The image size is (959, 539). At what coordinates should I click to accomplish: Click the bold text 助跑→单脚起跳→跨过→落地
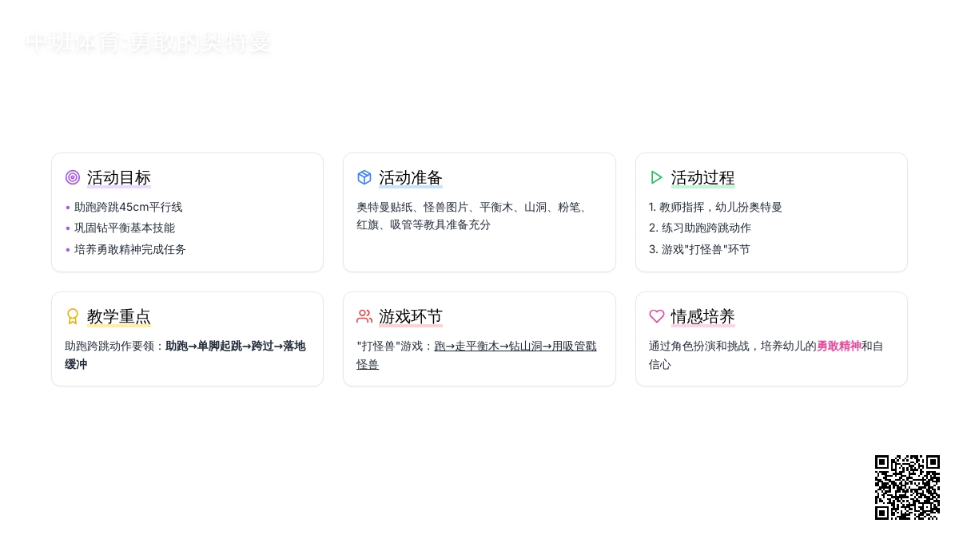236,346
